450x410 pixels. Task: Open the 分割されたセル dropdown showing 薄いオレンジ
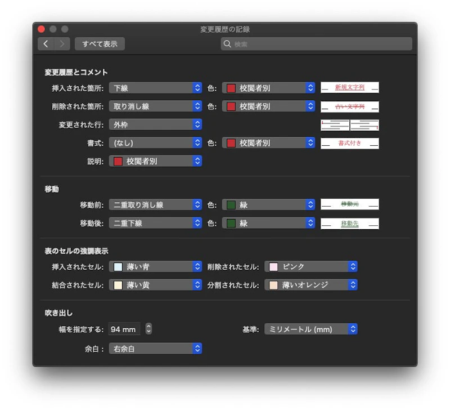pos(311,284)
